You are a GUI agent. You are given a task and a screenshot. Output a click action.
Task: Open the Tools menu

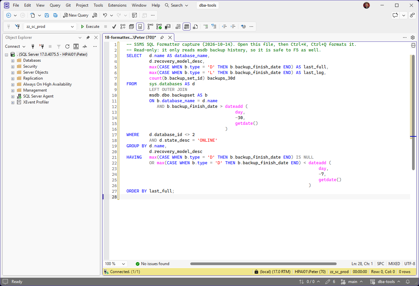click(x=98, y=5)
